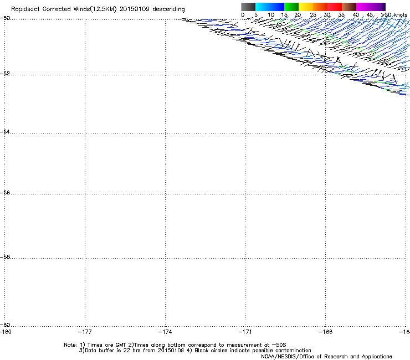The image size is (410, 360).
Task: Click the latitude label '-54'
Action: pyautogui.click(x=5, y=131)
